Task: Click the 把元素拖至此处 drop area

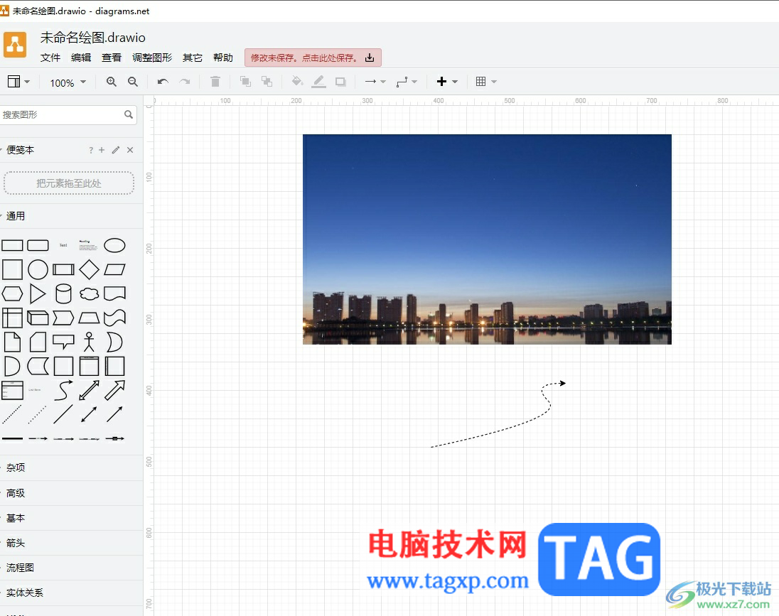Action: [x=68, y=183]
